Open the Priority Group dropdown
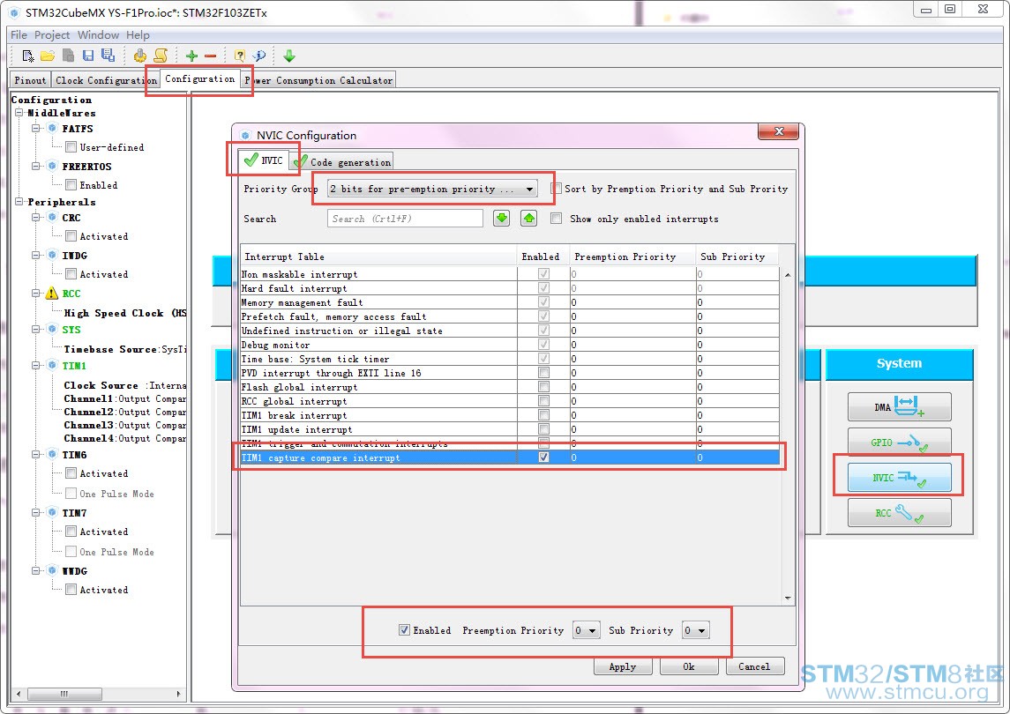1010x714 pixels. [431, 189]
